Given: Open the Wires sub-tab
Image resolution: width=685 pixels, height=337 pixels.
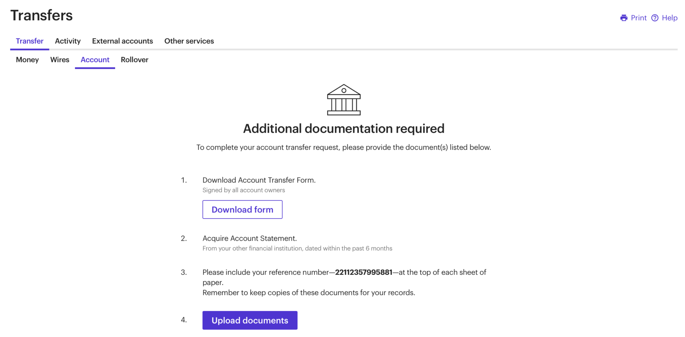Looking at the screenshot, I should click(x=60, y=60).
